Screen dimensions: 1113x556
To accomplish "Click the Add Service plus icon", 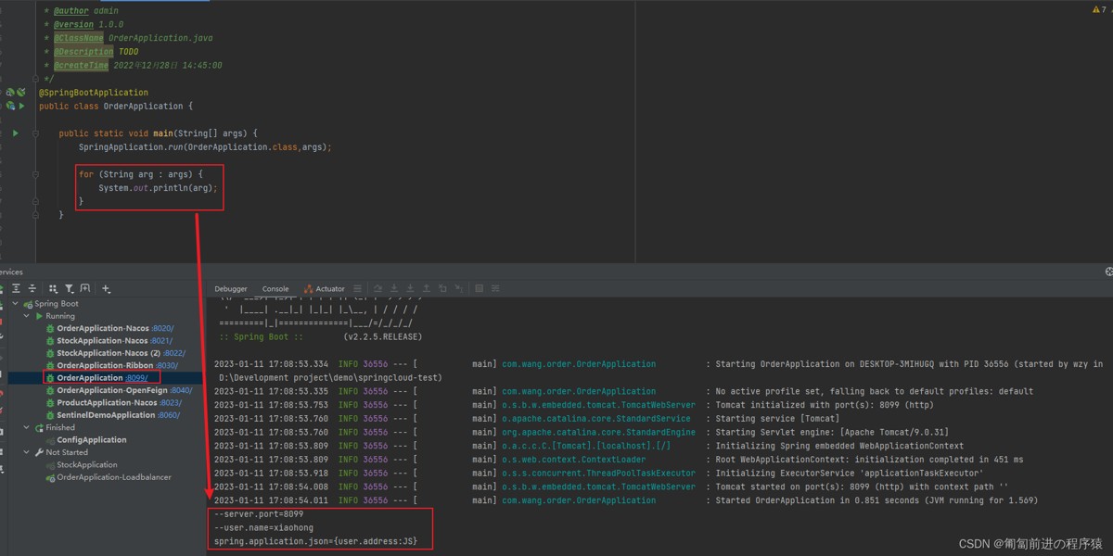I will 106,289.
